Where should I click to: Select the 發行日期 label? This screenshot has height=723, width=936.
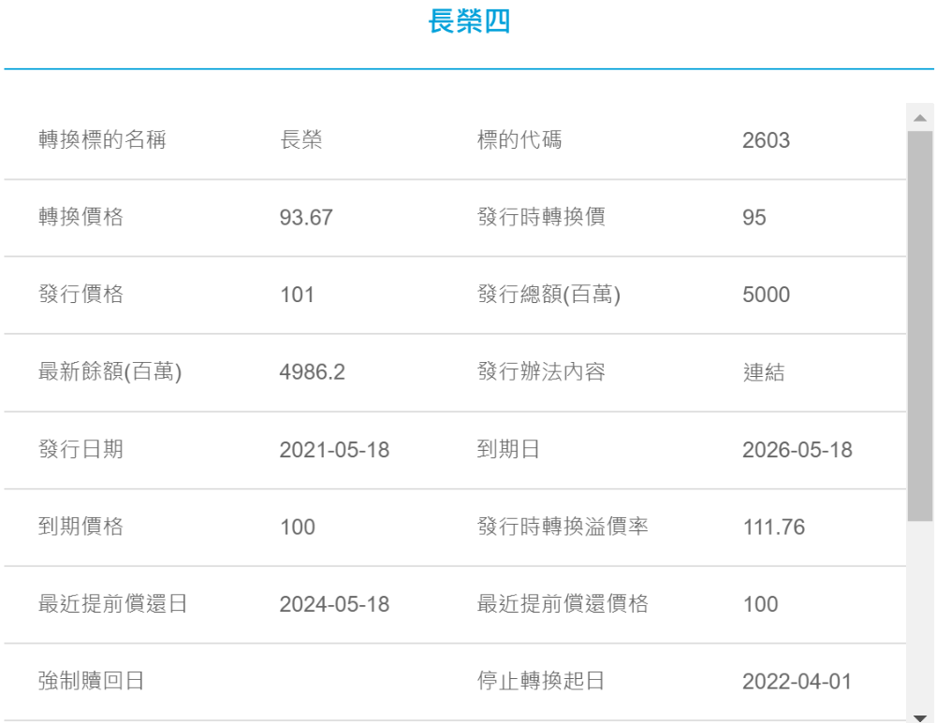pos(80,449)
